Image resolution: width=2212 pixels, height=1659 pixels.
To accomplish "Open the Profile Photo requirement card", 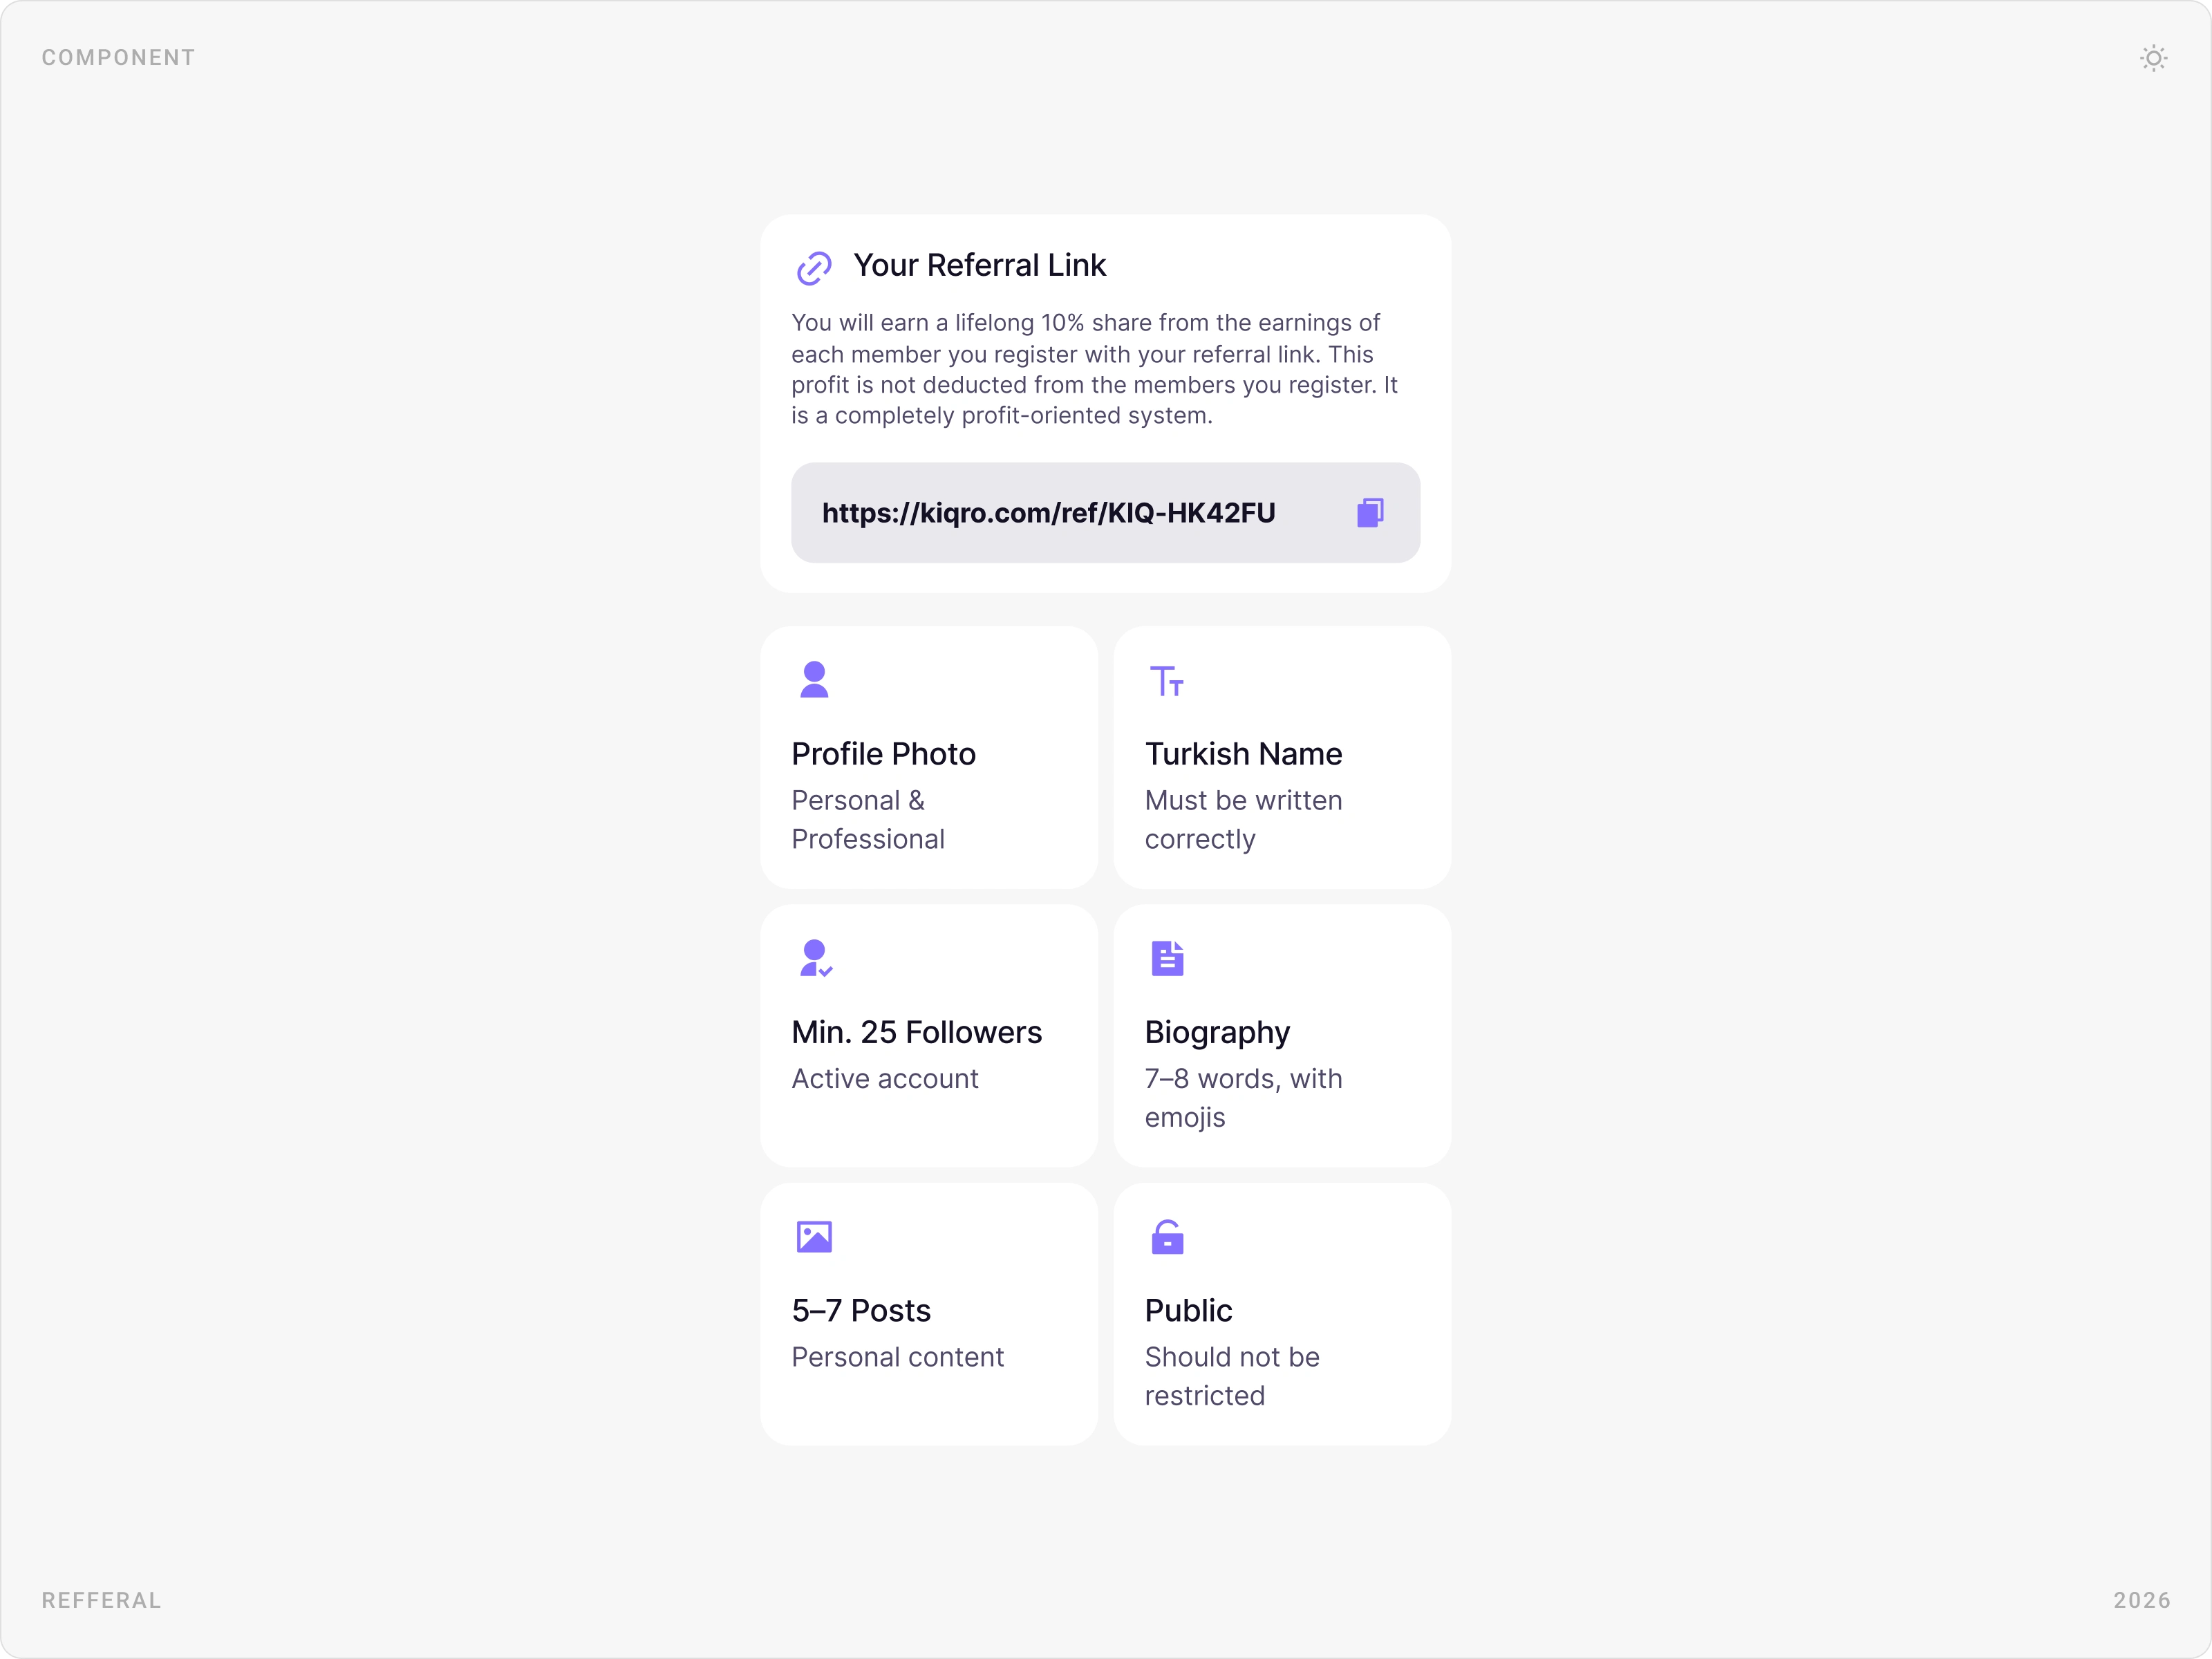I will point(928,758).
